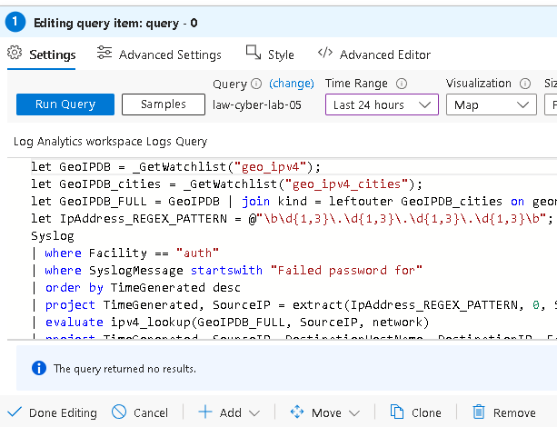Click the Time Range info icon
The width and height of the screenshot is (557, 427).
[402, 84]
